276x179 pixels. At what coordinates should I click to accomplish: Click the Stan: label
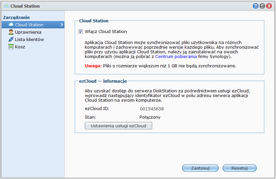click(x=90, y=117)
